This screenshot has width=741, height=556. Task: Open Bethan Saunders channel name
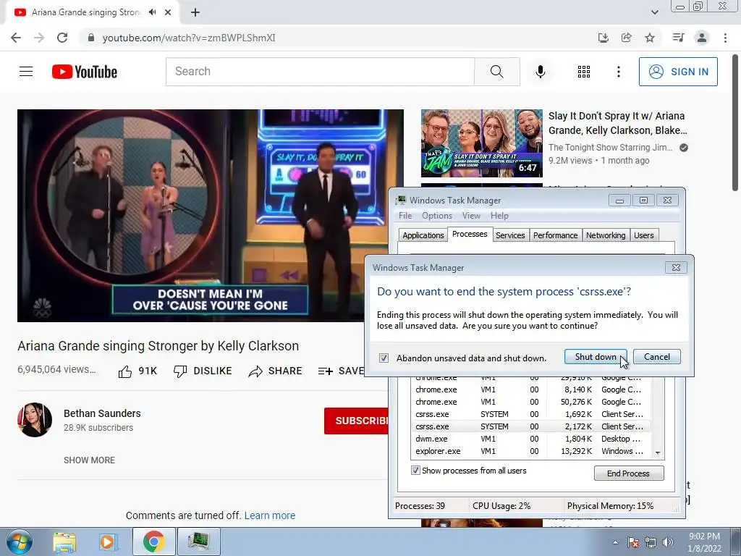coord(102,413)
